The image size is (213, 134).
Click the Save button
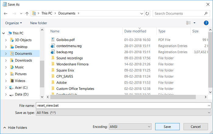167,126
